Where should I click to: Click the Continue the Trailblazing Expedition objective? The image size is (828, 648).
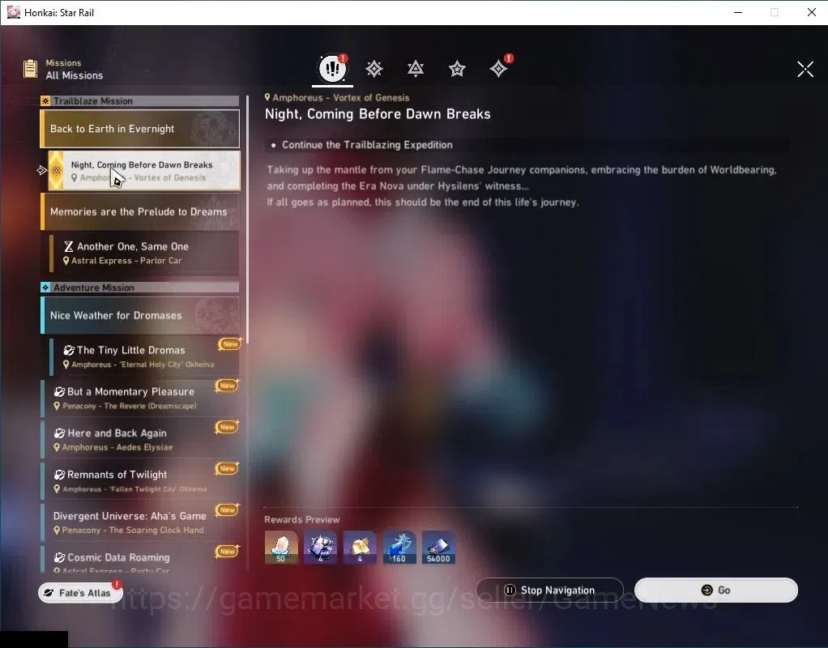click(367, 145)
